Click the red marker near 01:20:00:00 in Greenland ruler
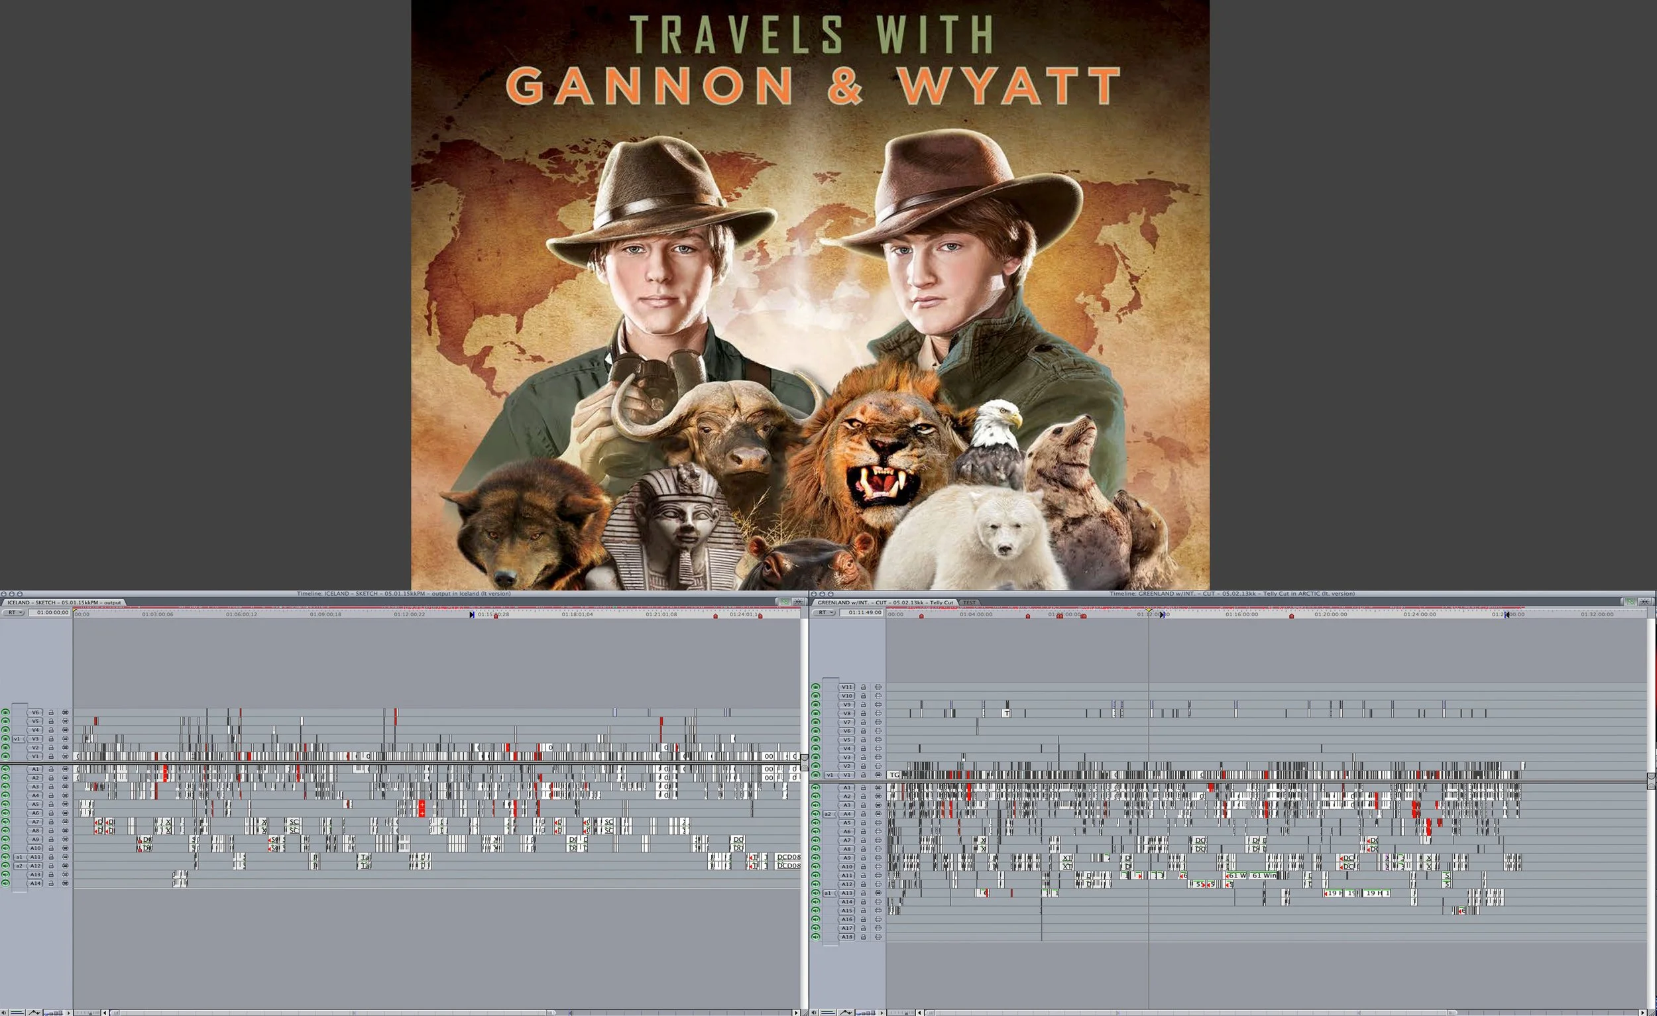Screen dimensions: 1657x1016 (x=1291, y=616)
